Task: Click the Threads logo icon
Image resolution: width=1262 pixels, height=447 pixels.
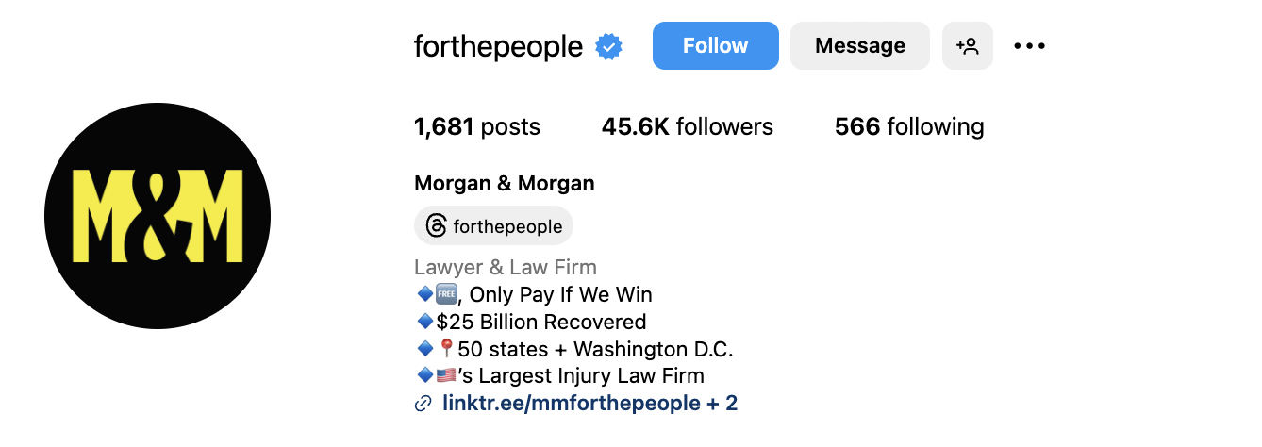Action: tap(436, 226)
